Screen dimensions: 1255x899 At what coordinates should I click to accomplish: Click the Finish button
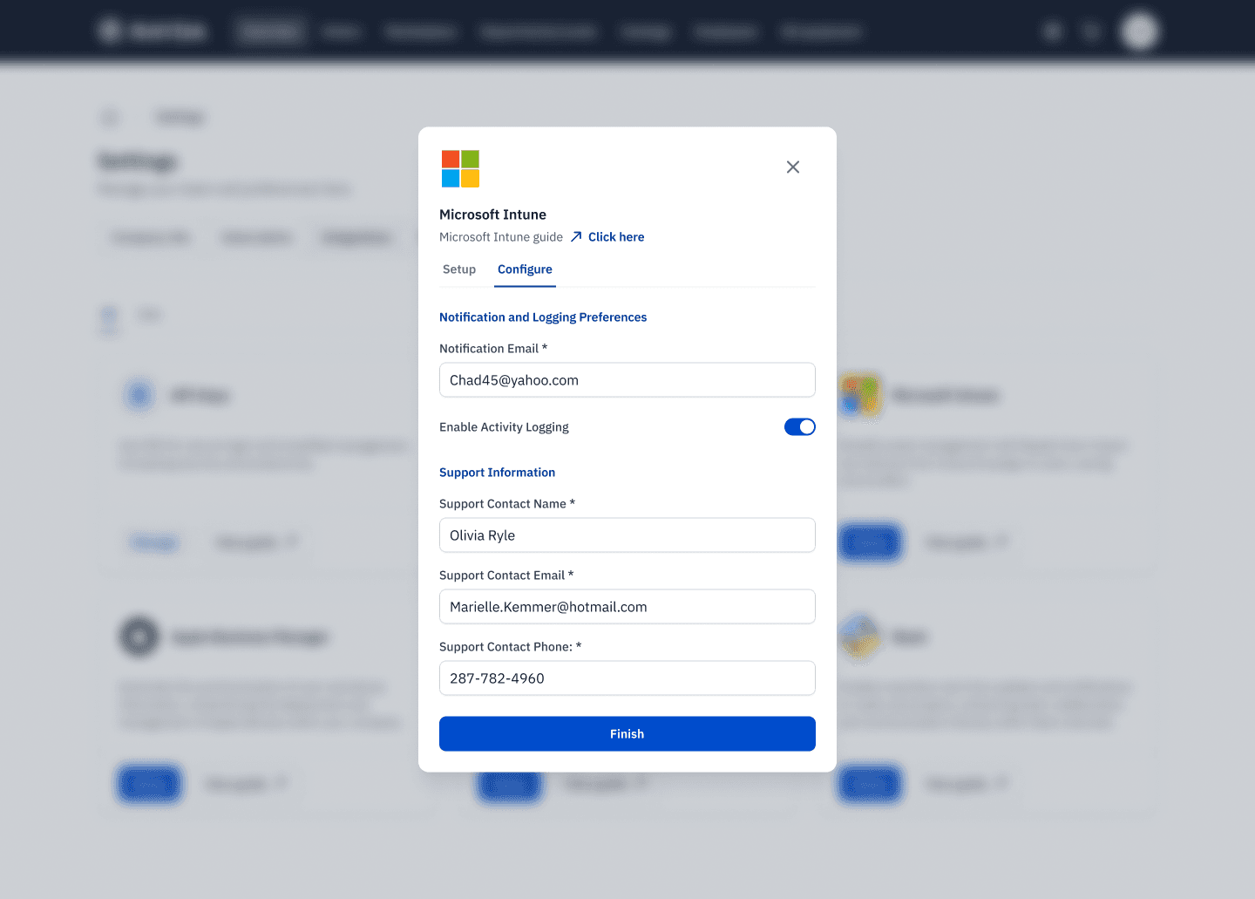click(x=627, y=734)
